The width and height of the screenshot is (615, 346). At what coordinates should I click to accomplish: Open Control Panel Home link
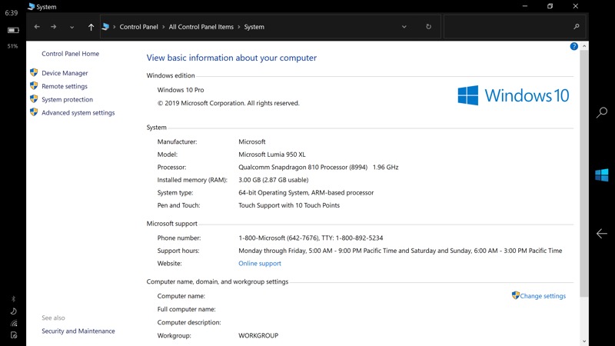(70, 54)
